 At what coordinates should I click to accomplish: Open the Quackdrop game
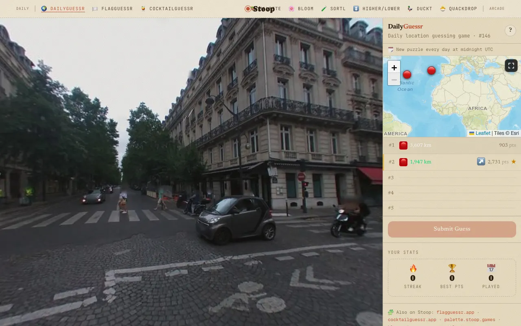458,9
